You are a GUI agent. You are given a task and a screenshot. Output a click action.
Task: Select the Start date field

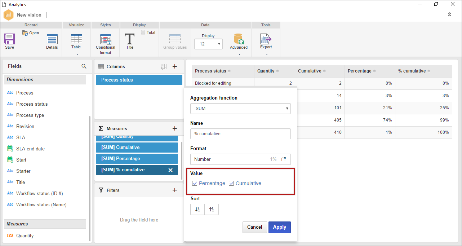21,160
